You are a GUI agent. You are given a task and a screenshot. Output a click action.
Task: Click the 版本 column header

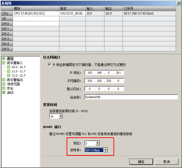[x=72, y=8]
